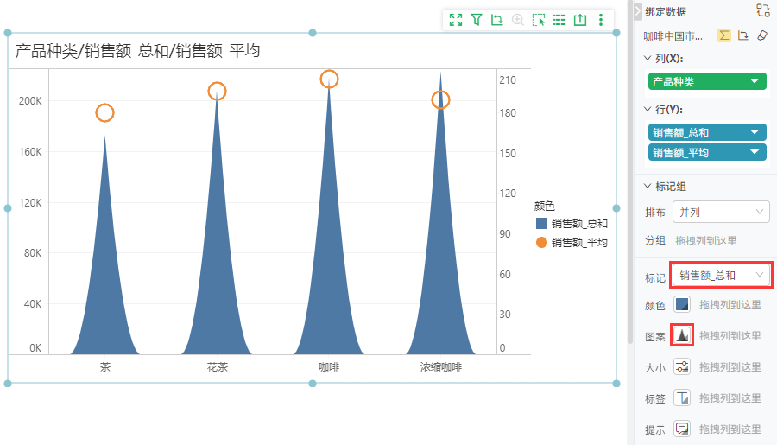Viewport: 777px width, 445px height.
Task: Click the export icon in chart toolbar
Action: click(x=580, y=20)
